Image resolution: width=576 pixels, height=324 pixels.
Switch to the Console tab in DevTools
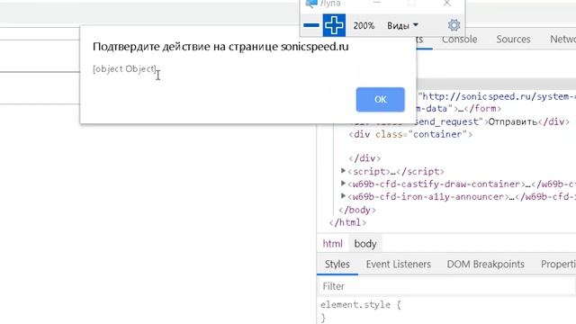coord(459,40)
